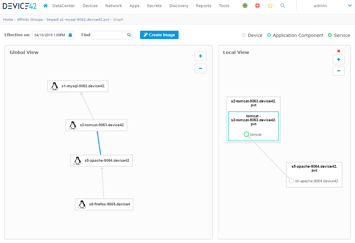Open the calendar picker for Effective on

point(71,35)
